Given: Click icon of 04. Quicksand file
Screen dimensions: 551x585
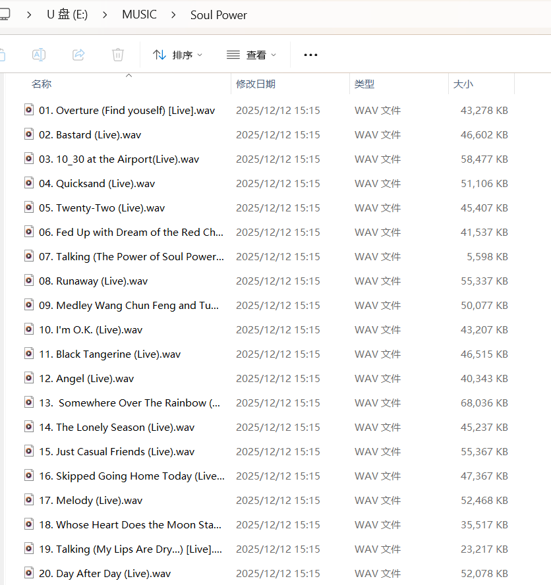Looking at the screenshot, I should pos(29,183).
